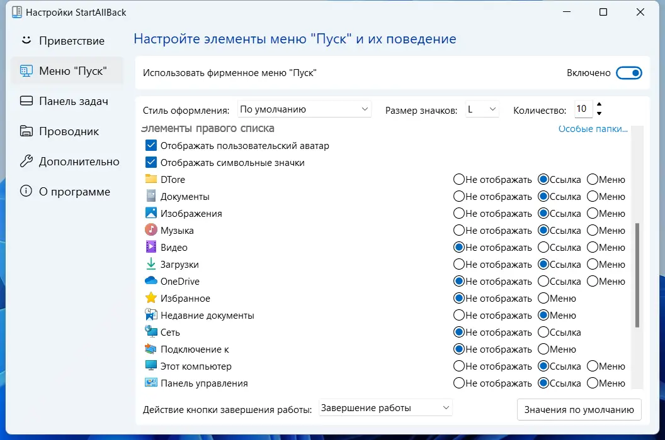
Task: Show the О программе page
Action: click(x=67, y=192)
